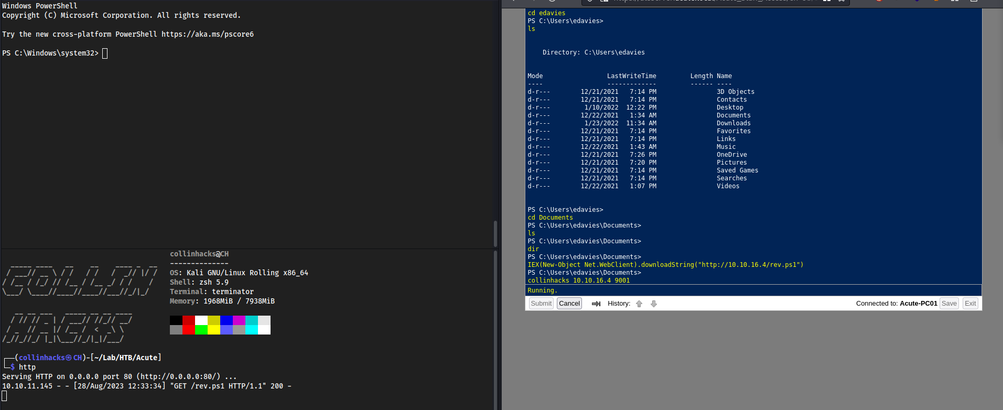1003x410 pixels.
Task: Click the 'Desktop' directory entry
Action: 730,107
